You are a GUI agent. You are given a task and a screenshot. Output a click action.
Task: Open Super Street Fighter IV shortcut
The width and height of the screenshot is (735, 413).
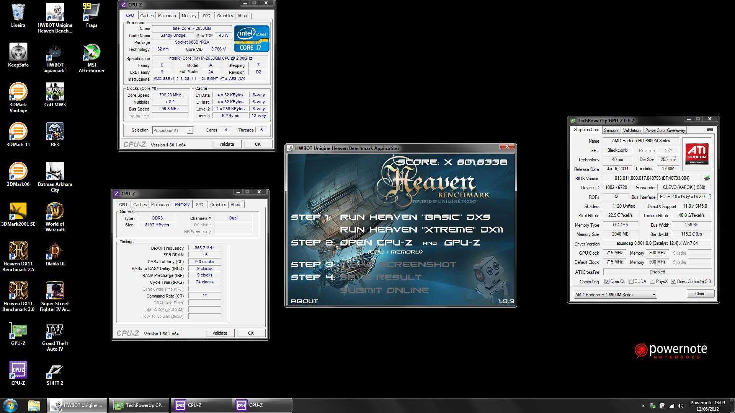55,297
